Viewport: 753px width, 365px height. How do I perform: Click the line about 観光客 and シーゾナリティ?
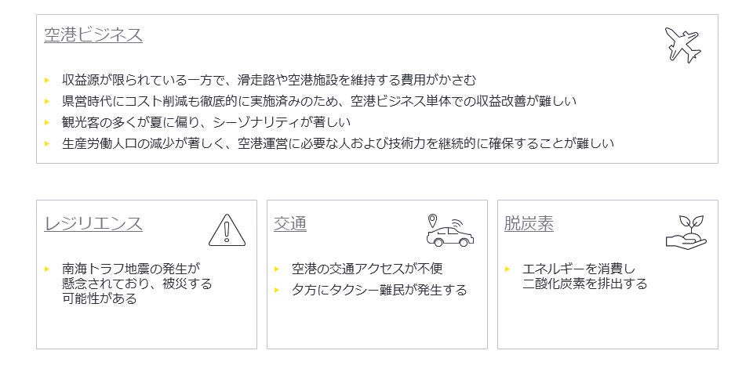[x=206, y=122]
